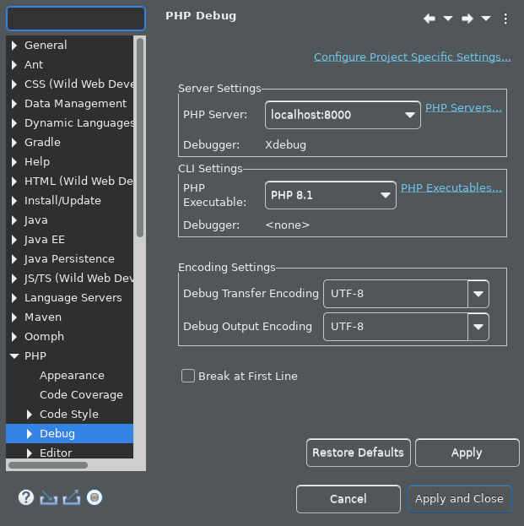This screenshot has height=526, width=524.
Task: Click the round record icon at the bottom left
Action: pyautogui.click(x=95, y=497)
